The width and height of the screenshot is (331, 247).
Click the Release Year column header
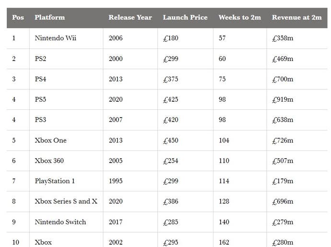pyautogui.click(x=130, y=17)
